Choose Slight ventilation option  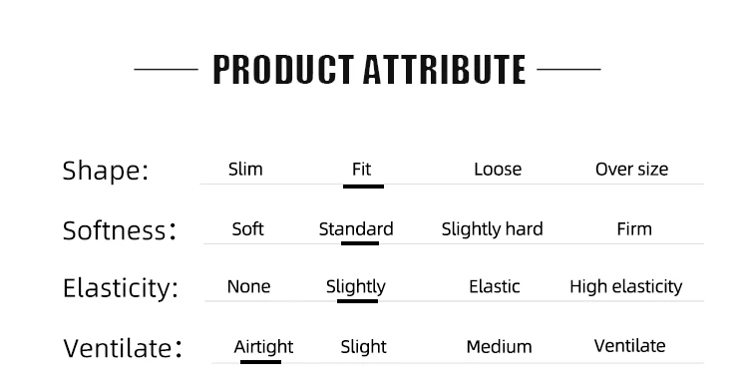(363, 347)
